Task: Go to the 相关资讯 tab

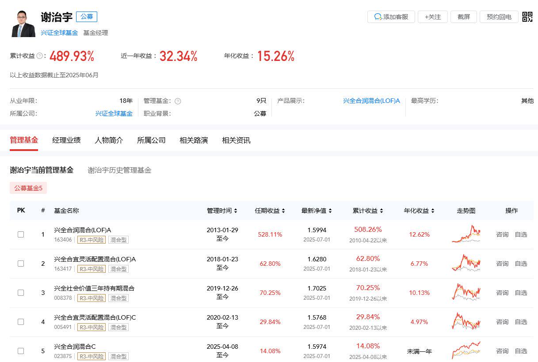Action: (236, 140)
